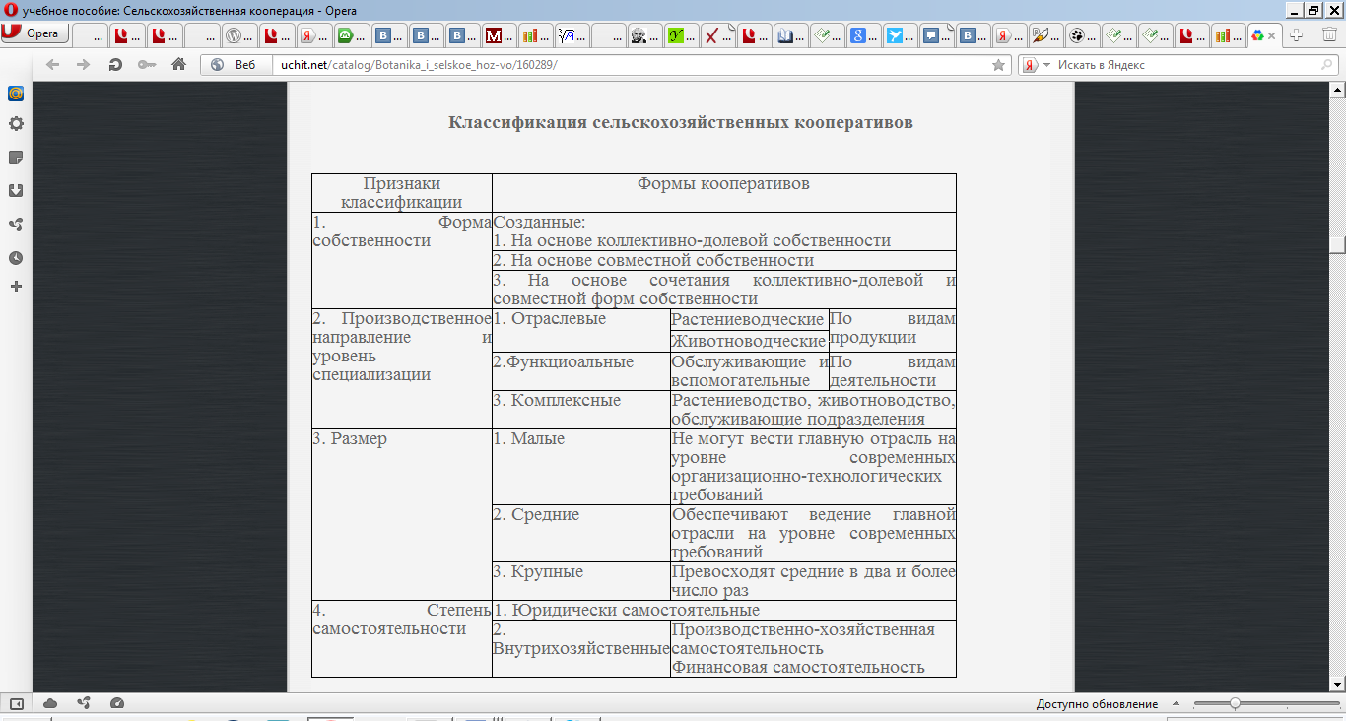Open Opera Link cloud icon
Viewport: 1346px width, 721px height.
pyautogui.click(x=50, y=704)
